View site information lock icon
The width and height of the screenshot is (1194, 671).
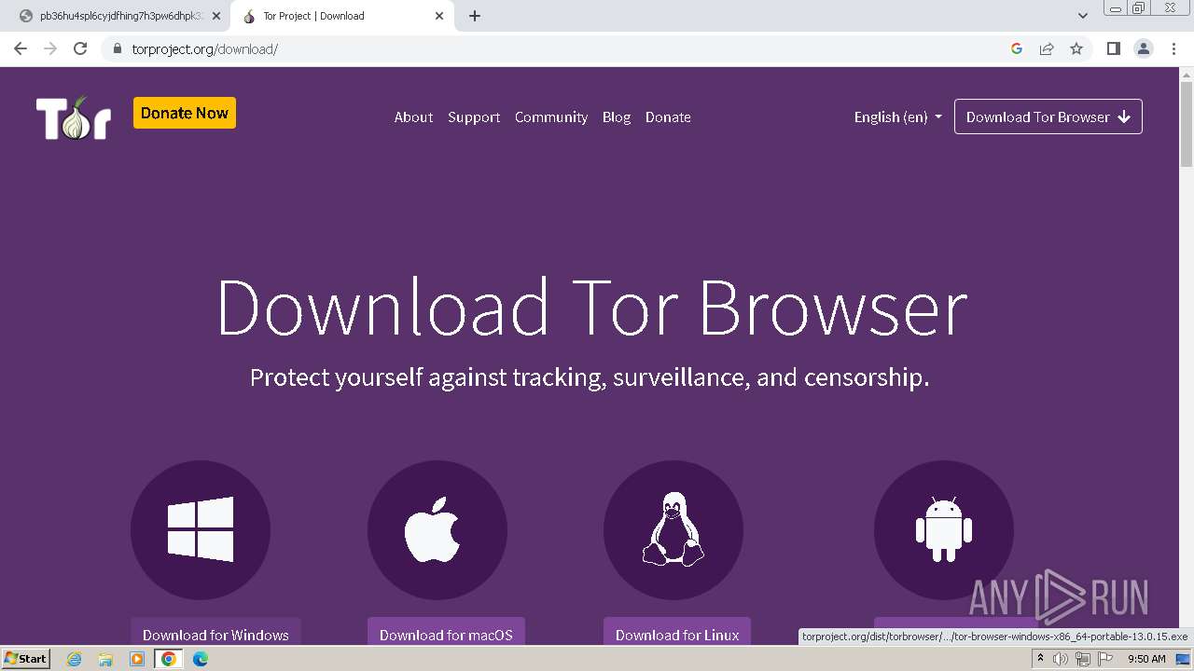pyautogui.click(x=118, y=48)
